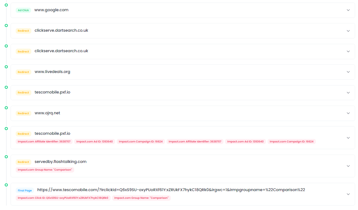
Task: Expand the www.ojrq.net row chevron
Action: click(x=348, y=113)
